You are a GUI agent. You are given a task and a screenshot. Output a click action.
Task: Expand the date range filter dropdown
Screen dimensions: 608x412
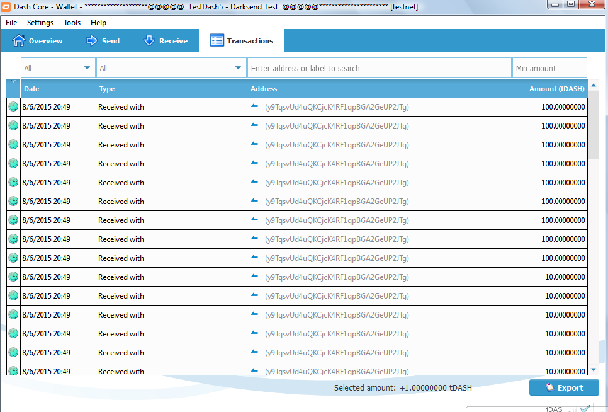coord(58,68)
